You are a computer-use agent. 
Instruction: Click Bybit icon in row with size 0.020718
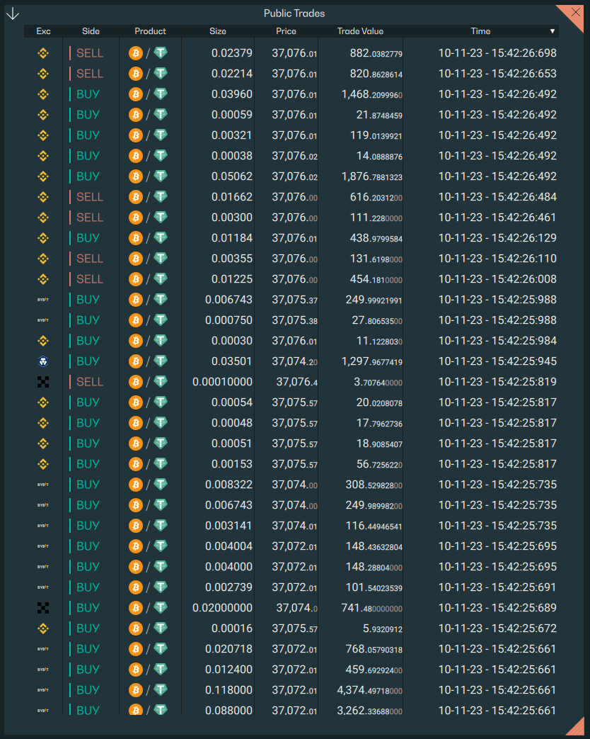coord(43,649)
